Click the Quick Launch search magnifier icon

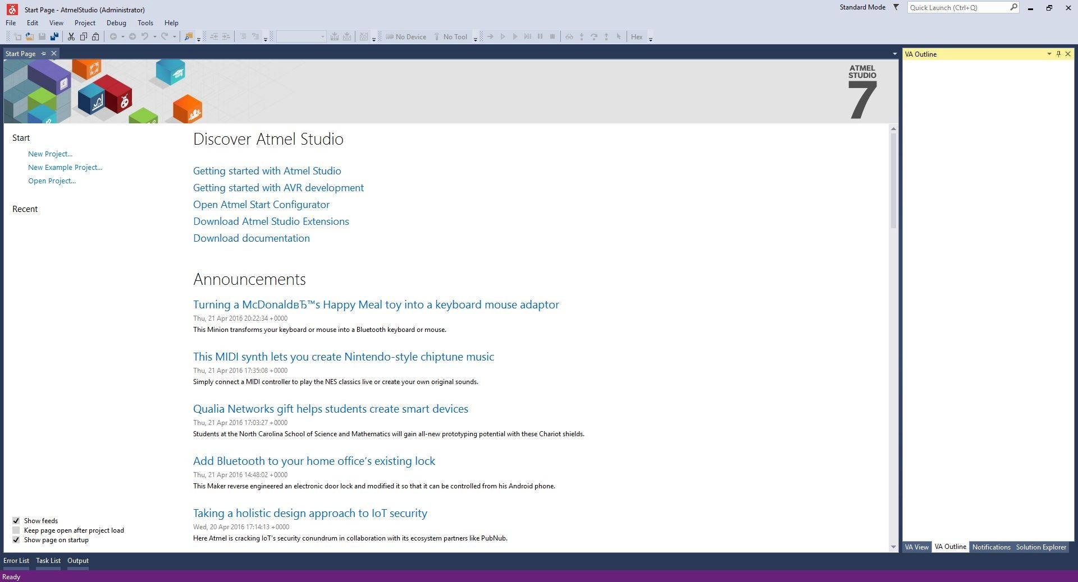point(1013,7)
